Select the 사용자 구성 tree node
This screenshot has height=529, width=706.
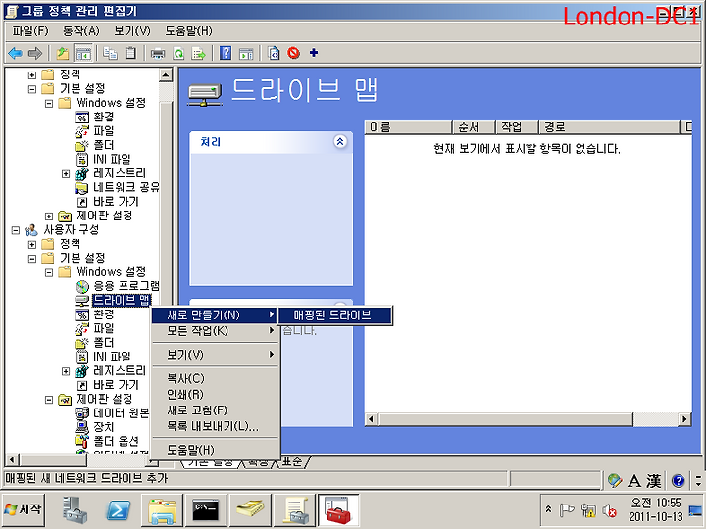click(x=72, y=230)
